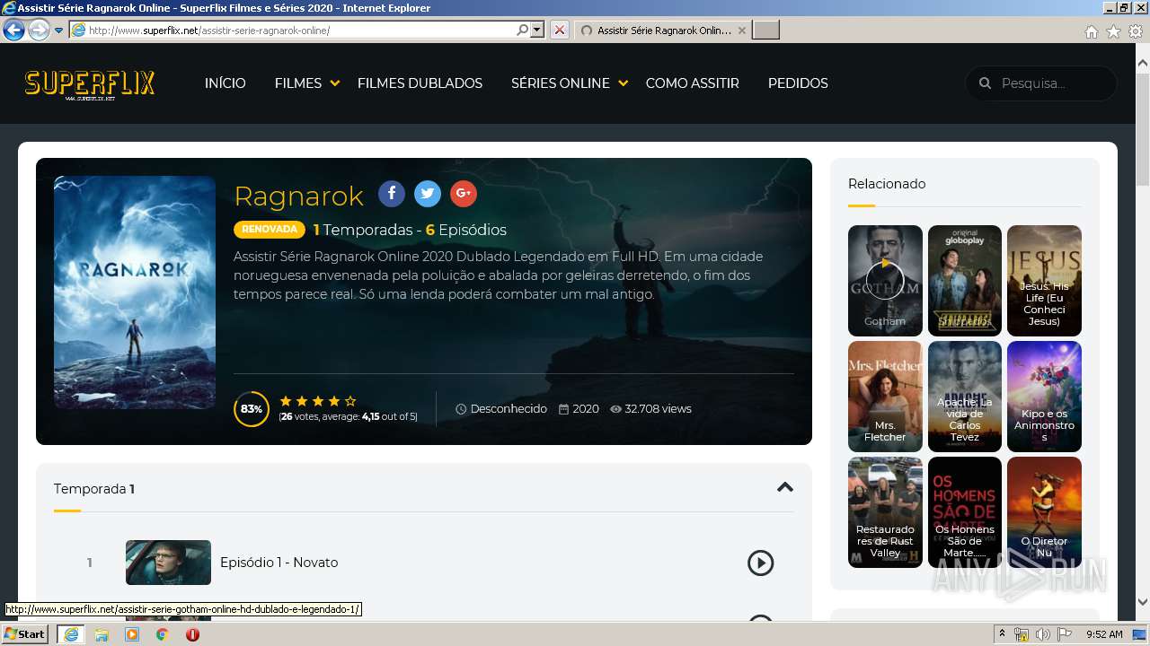Open the INÍCIO menu item

226,83
